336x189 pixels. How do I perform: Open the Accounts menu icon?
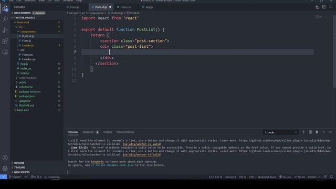[x=5, y=157]
